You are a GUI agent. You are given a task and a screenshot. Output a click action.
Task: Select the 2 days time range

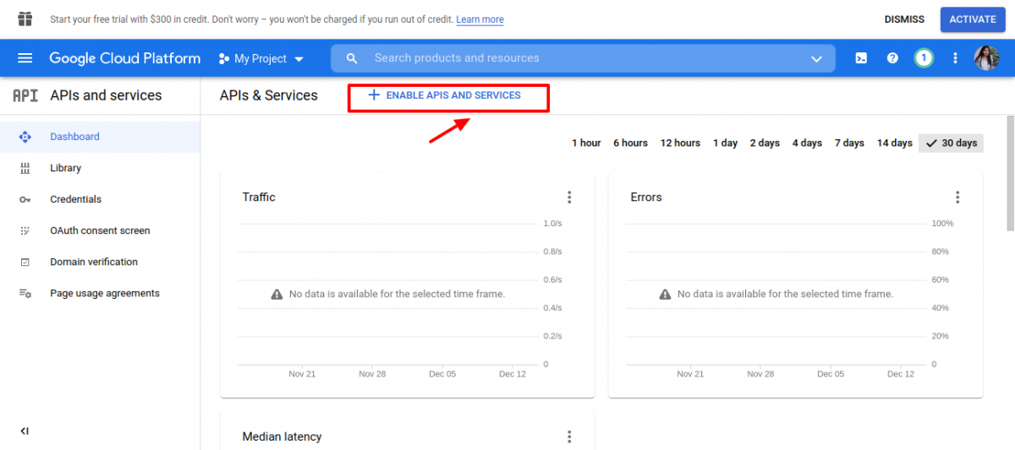tap(765, 143)
